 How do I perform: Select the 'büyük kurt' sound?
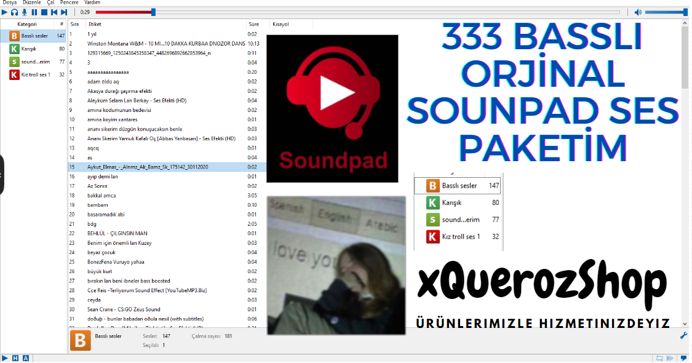pyautogui.click(x=167, y=271)
